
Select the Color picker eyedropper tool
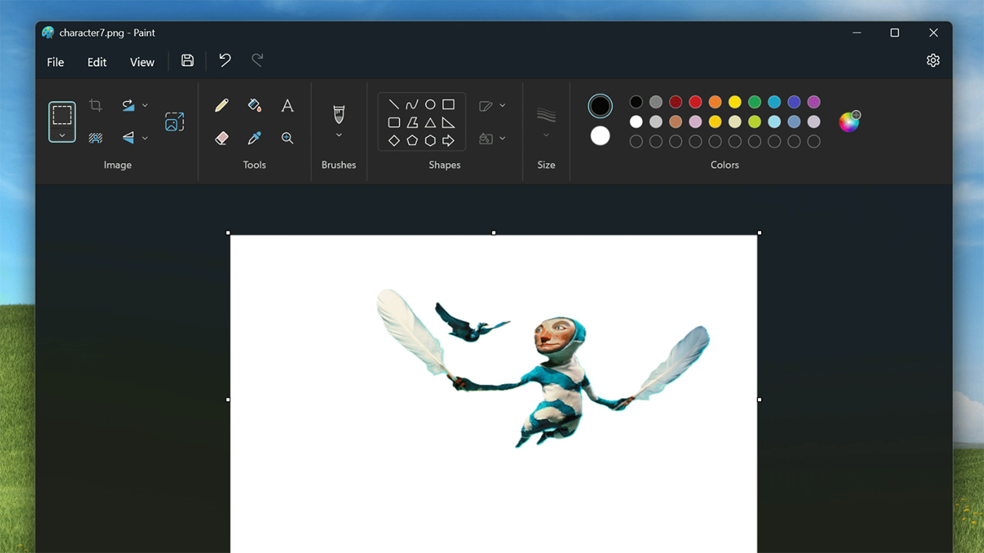pyautogui.click(x=254, y=138)
